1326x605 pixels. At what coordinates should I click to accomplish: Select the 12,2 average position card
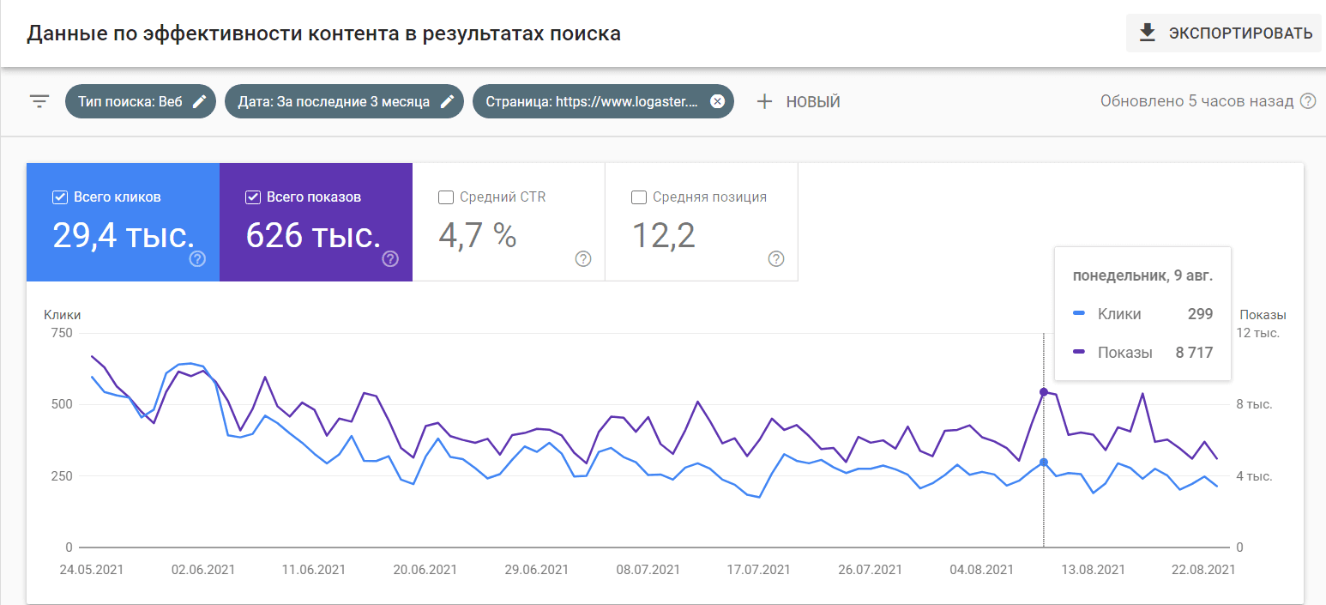pos(702,221)
